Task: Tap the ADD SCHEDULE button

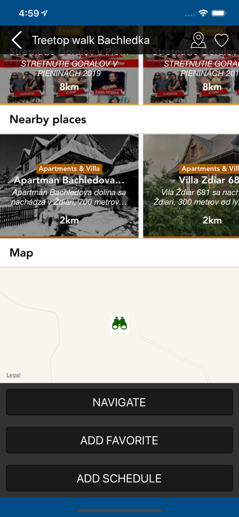Action: (119, 478)
